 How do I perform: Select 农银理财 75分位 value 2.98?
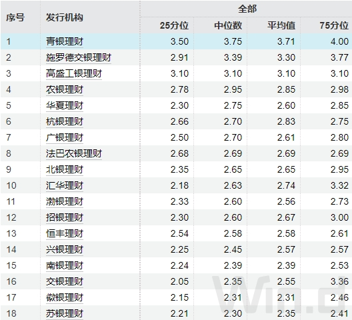[x=339, y=89]
